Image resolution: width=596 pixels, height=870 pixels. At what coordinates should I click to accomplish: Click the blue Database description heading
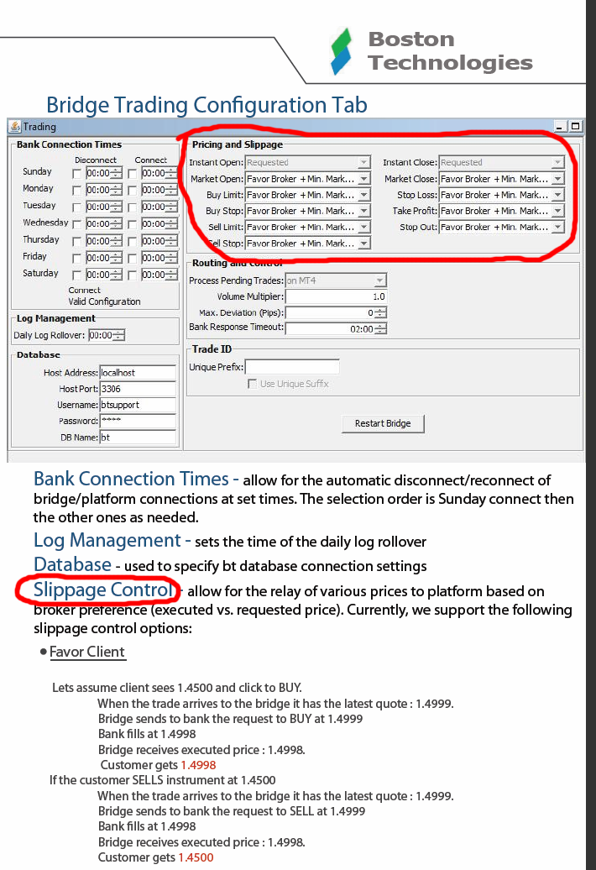click(72, 565)
